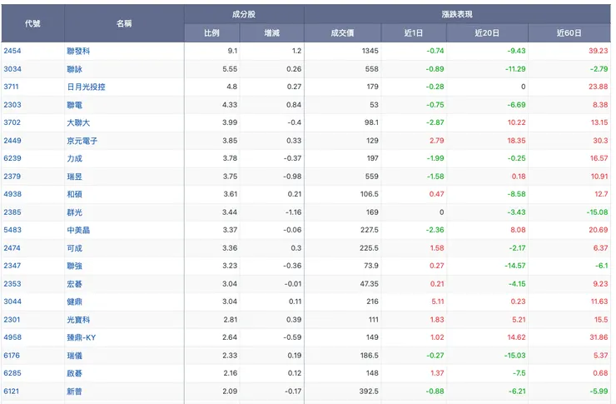Image resolution: width=616 pixels, height=404 pixels.
Task: Select 群光 change value -1.16
Action: 294,212
